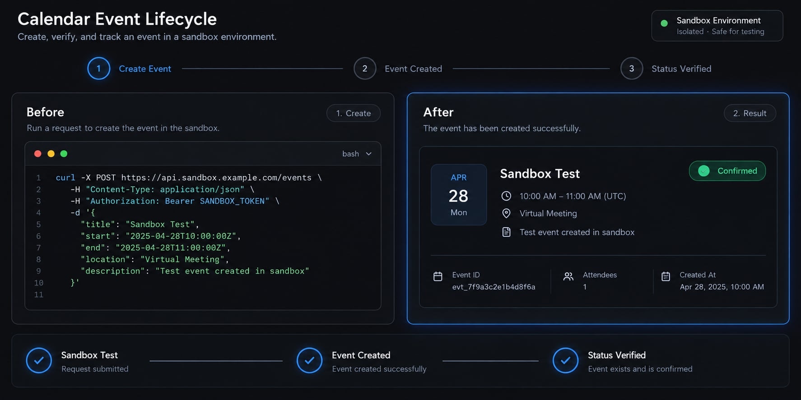
Task: Click the yellow dot in terminal header
Action: pos(51,154)
